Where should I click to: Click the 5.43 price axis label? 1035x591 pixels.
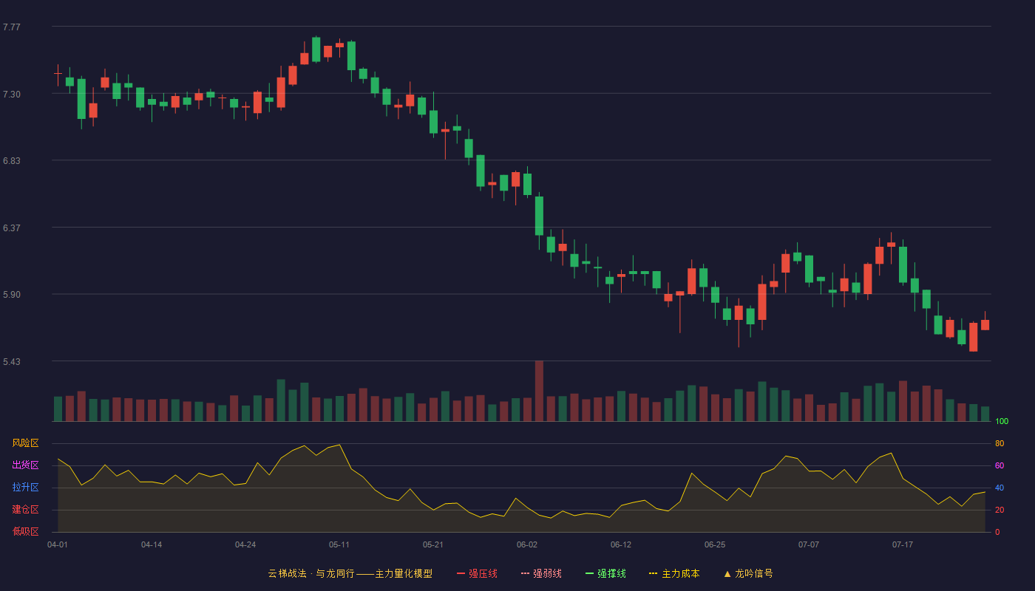[x=12, y=362]
